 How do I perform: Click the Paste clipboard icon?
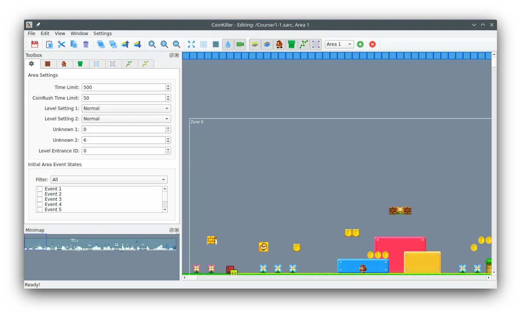(50, 44)
